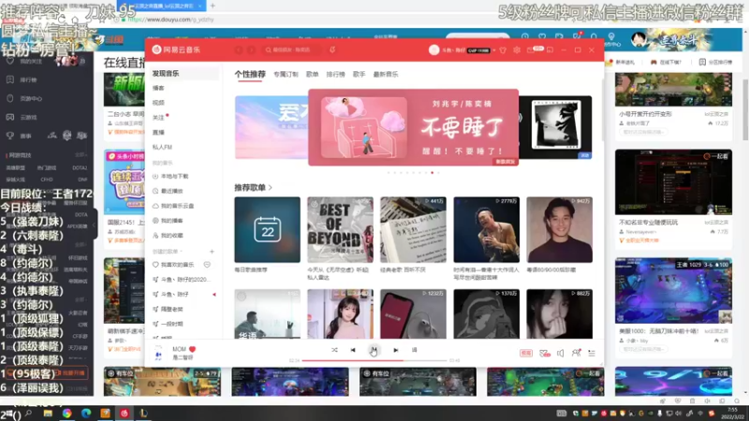Open BEST OF BEYOND playlist cover
The image size is (749, 421).
point(340,229)
